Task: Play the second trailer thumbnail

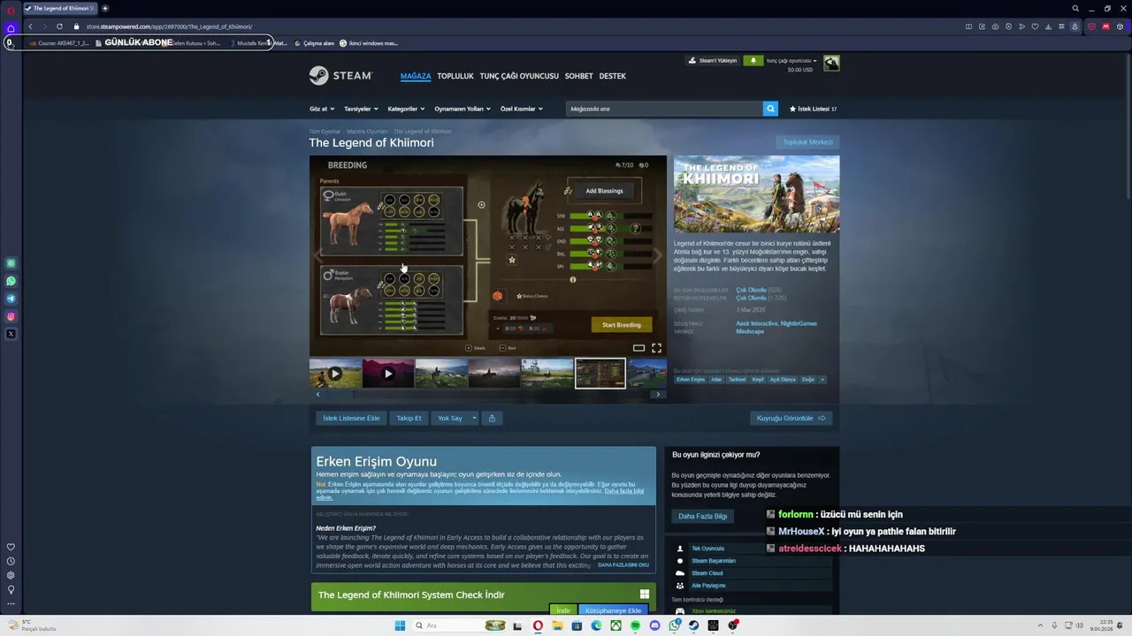Action: pos(388,374)
